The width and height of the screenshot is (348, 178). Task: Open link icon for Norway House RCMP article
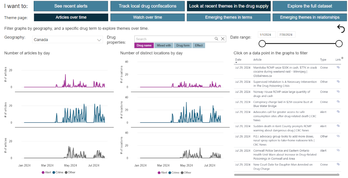point(338,92)
